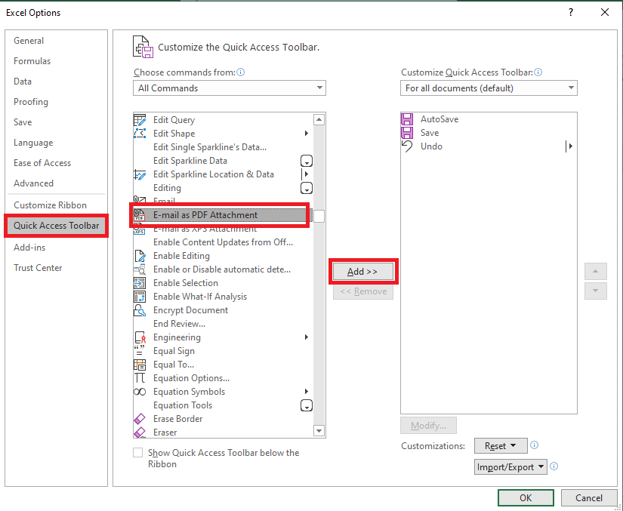Screen dimensions: 623x511
Task: Click the Enable What-If Analysis icon
Action: (140, 296)
